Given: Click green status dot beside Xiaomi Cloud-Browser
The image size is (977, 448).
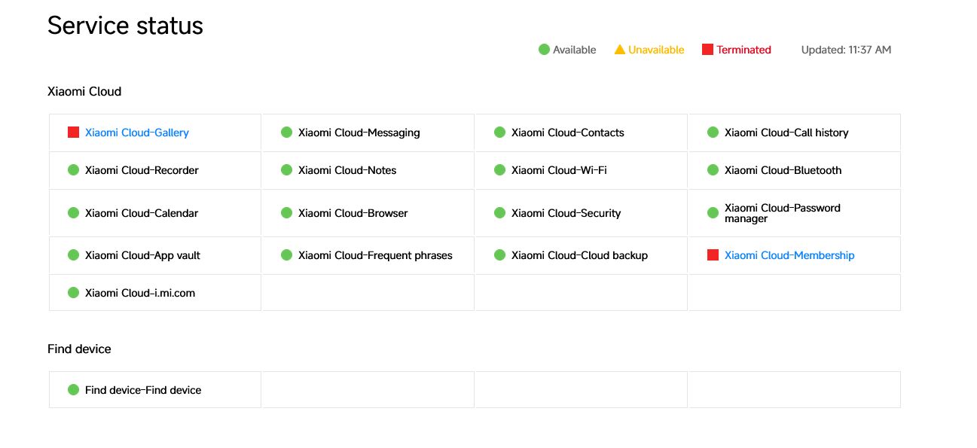Looking at the screenshot, I should 286,213.
